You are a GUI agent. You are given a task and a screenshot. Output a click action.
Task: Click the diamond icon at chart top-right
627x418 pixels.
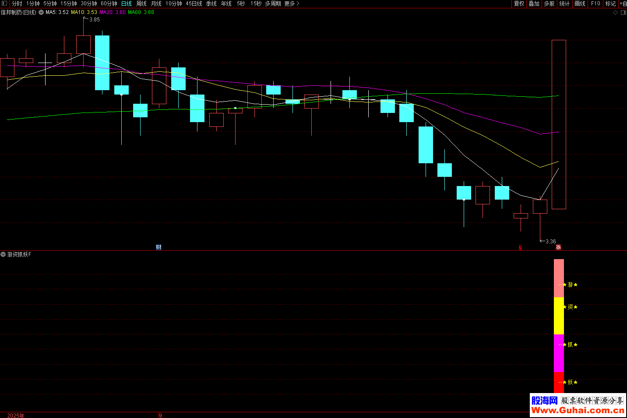[615, 13]
